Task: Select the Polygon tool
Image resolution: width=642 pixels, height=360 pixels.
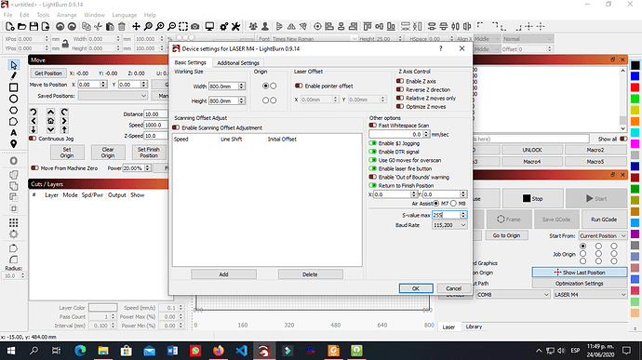Action: [x=14, y=110]
